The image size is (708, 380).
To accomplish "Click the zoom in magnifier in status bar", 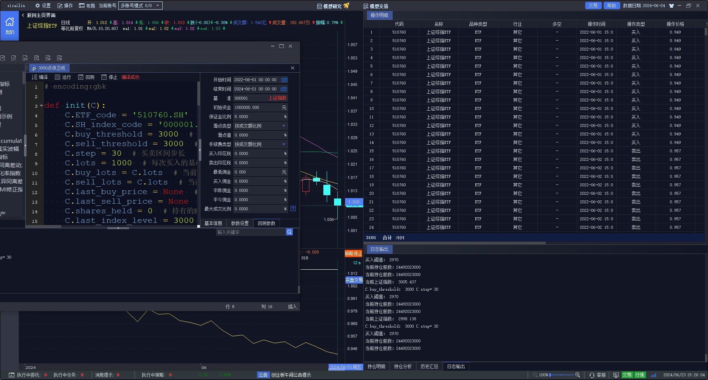I will (577, 375).
